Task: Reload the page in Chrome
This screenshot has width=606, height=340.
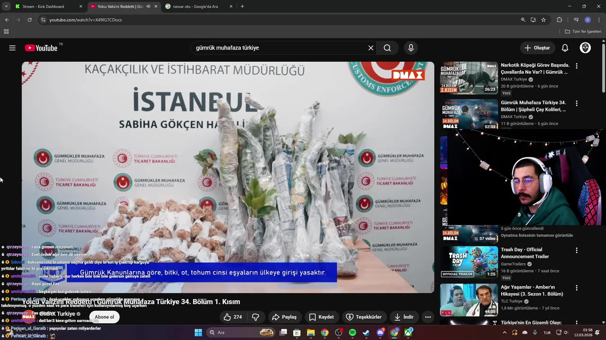Action: coord(29,20)
